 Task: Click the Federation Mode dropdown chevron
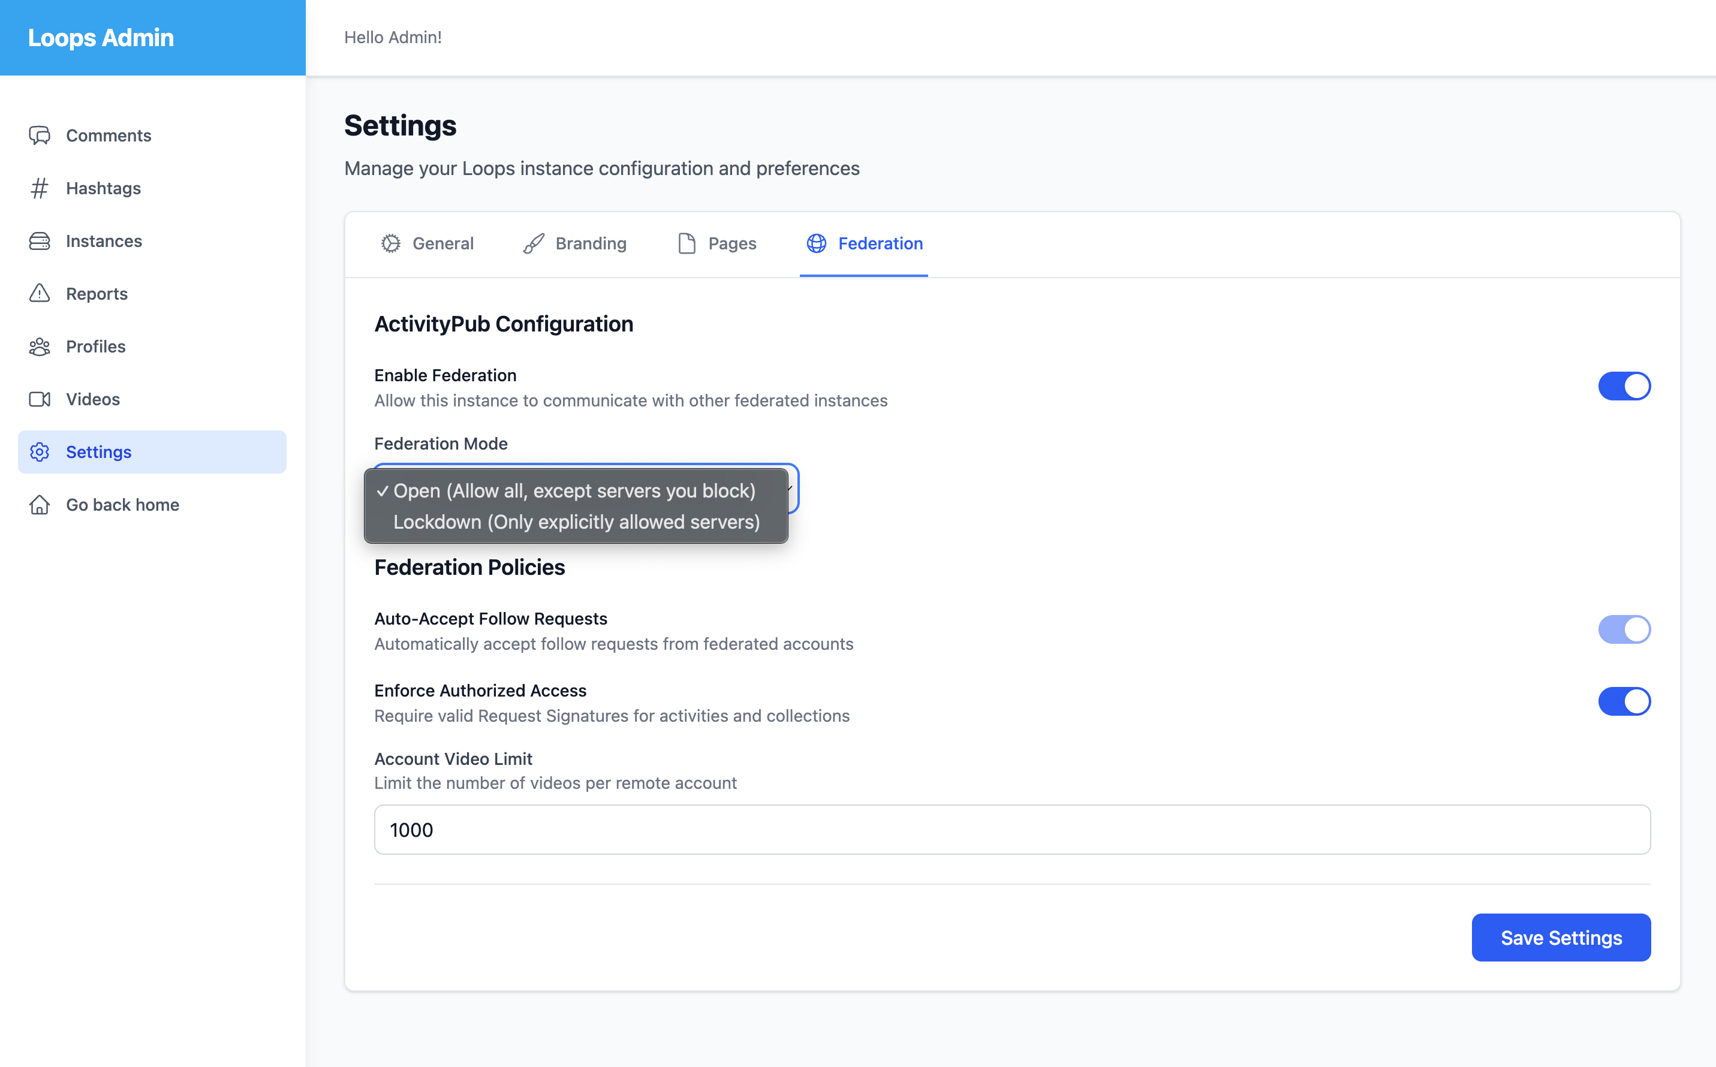coord(792,489)
